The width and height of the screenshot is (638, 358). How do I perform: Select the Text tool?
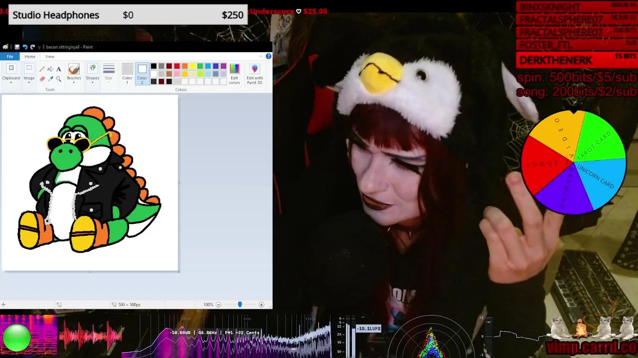pos(59,69)
